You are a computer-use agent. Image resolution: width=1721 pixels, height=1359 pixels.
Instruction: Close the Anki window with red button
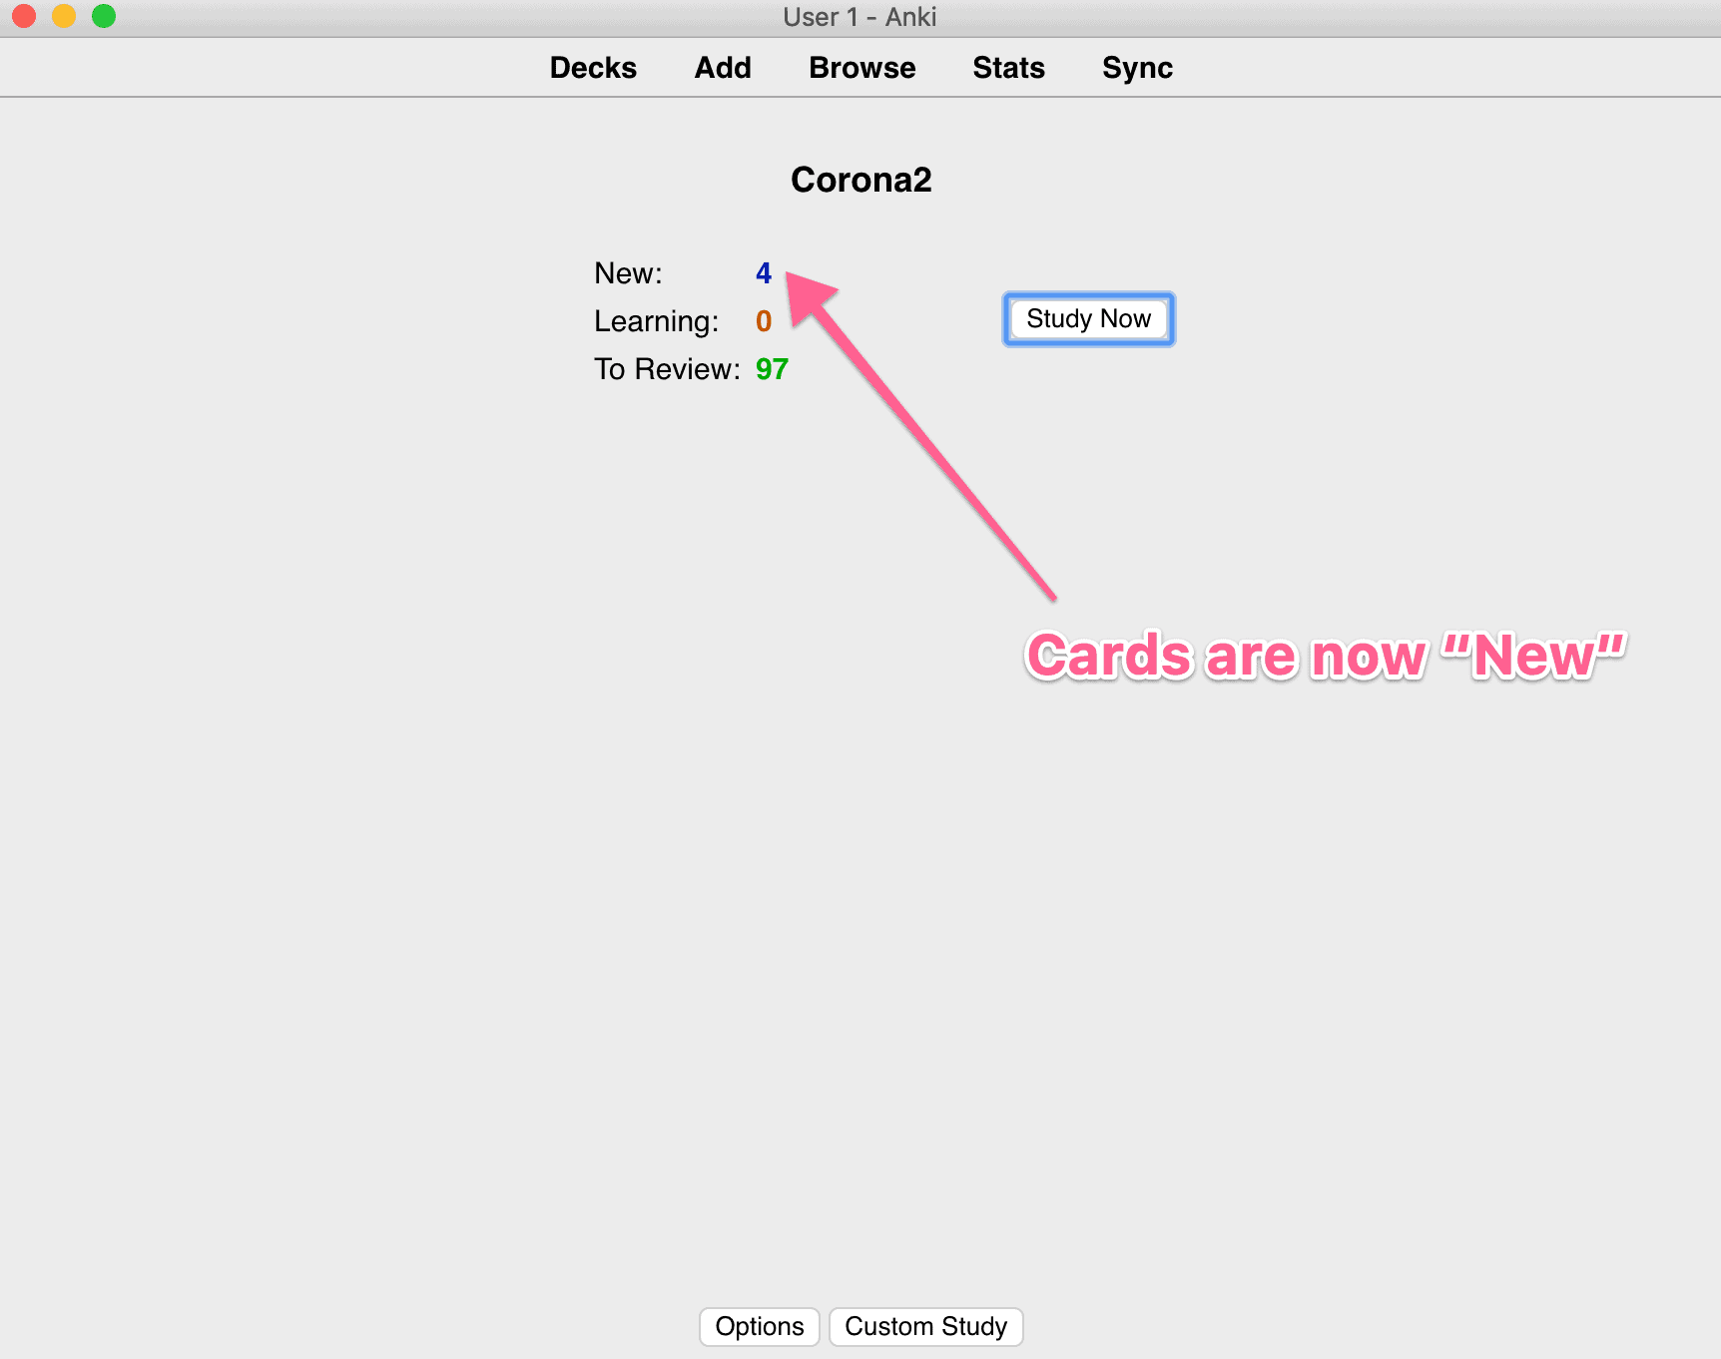point(24,16)
